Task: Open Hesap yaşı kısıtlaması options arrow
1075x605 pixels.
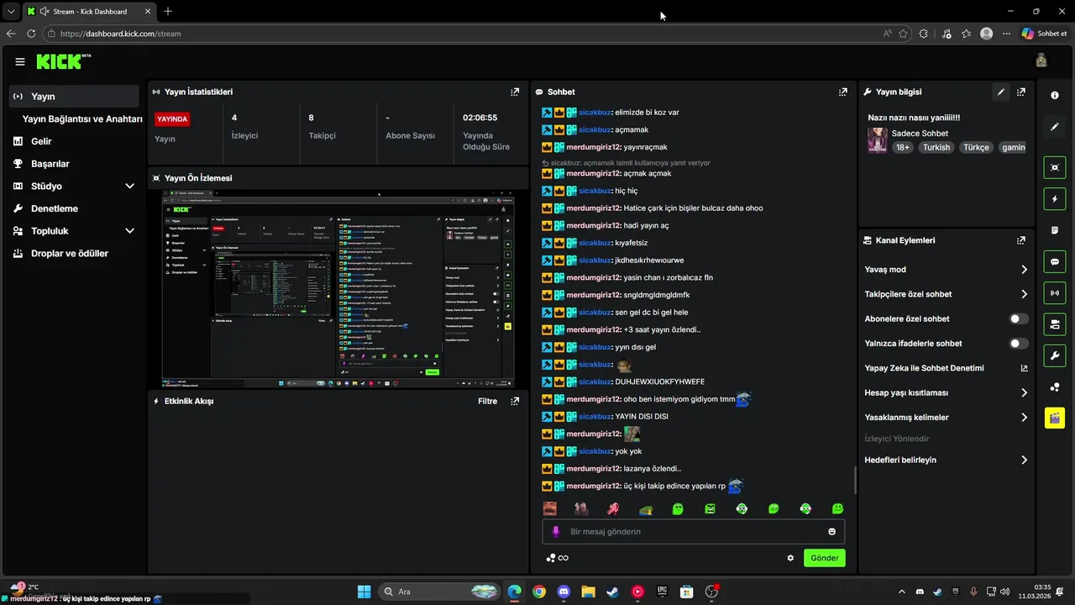Action: 1024,392
